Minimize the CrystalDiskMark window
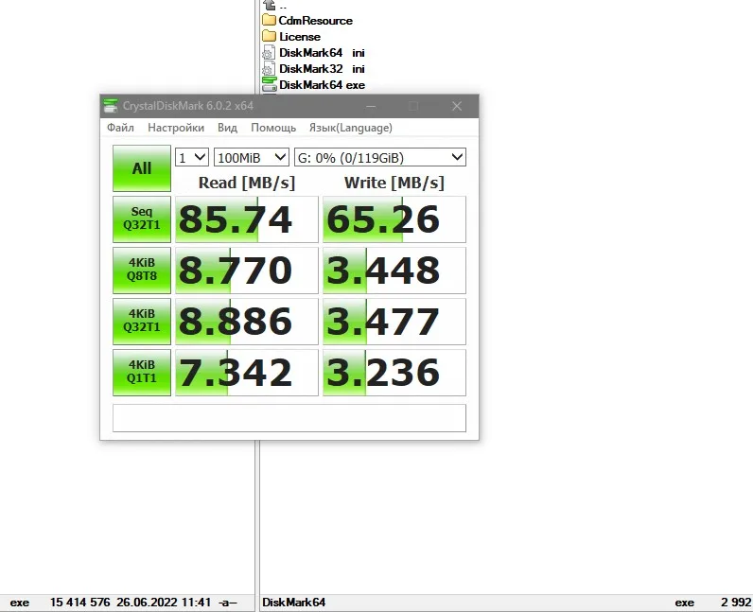This screenshot has width=753, height=612. click(371, 106)
